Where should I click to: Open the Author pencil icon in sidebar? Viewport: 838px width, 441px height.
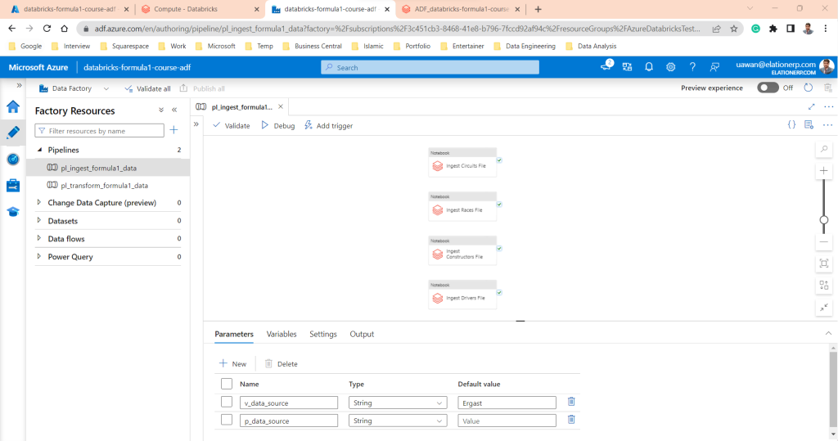pos(13,133)
